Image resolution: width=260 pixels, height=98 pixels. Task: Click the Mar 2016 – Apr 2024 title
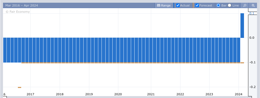pos(21,5)
